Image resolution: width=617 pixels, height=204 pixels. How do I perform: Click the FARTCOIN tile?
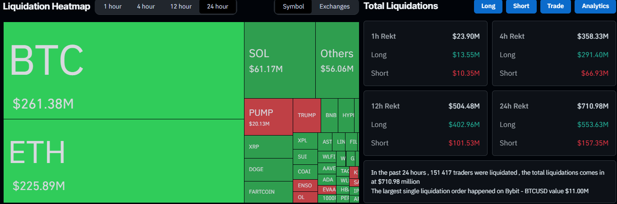[x=268, y=192]
